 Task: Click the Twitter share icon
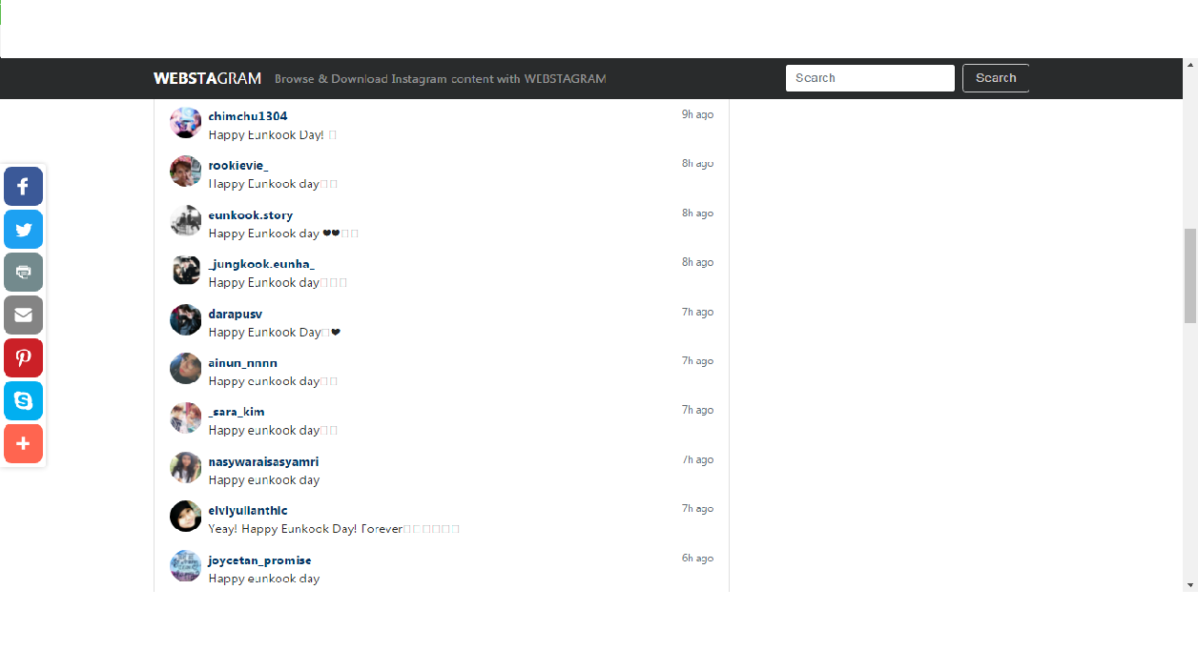23,230
